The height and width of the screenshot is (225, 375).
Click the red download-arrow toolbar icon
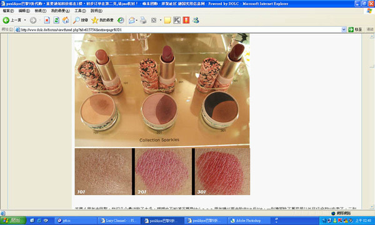(x=186, y=21)
